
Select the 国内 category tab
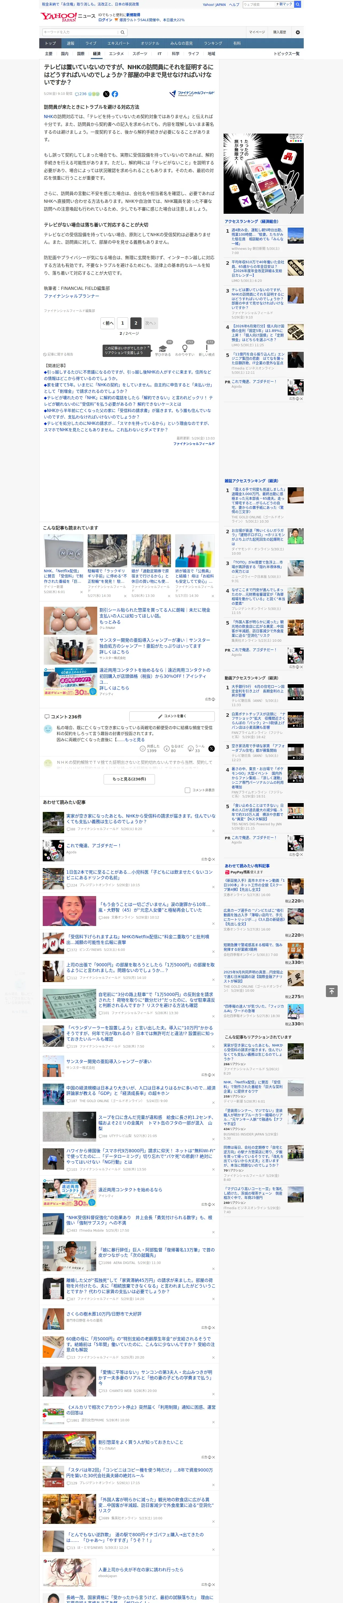click(65, 53)
